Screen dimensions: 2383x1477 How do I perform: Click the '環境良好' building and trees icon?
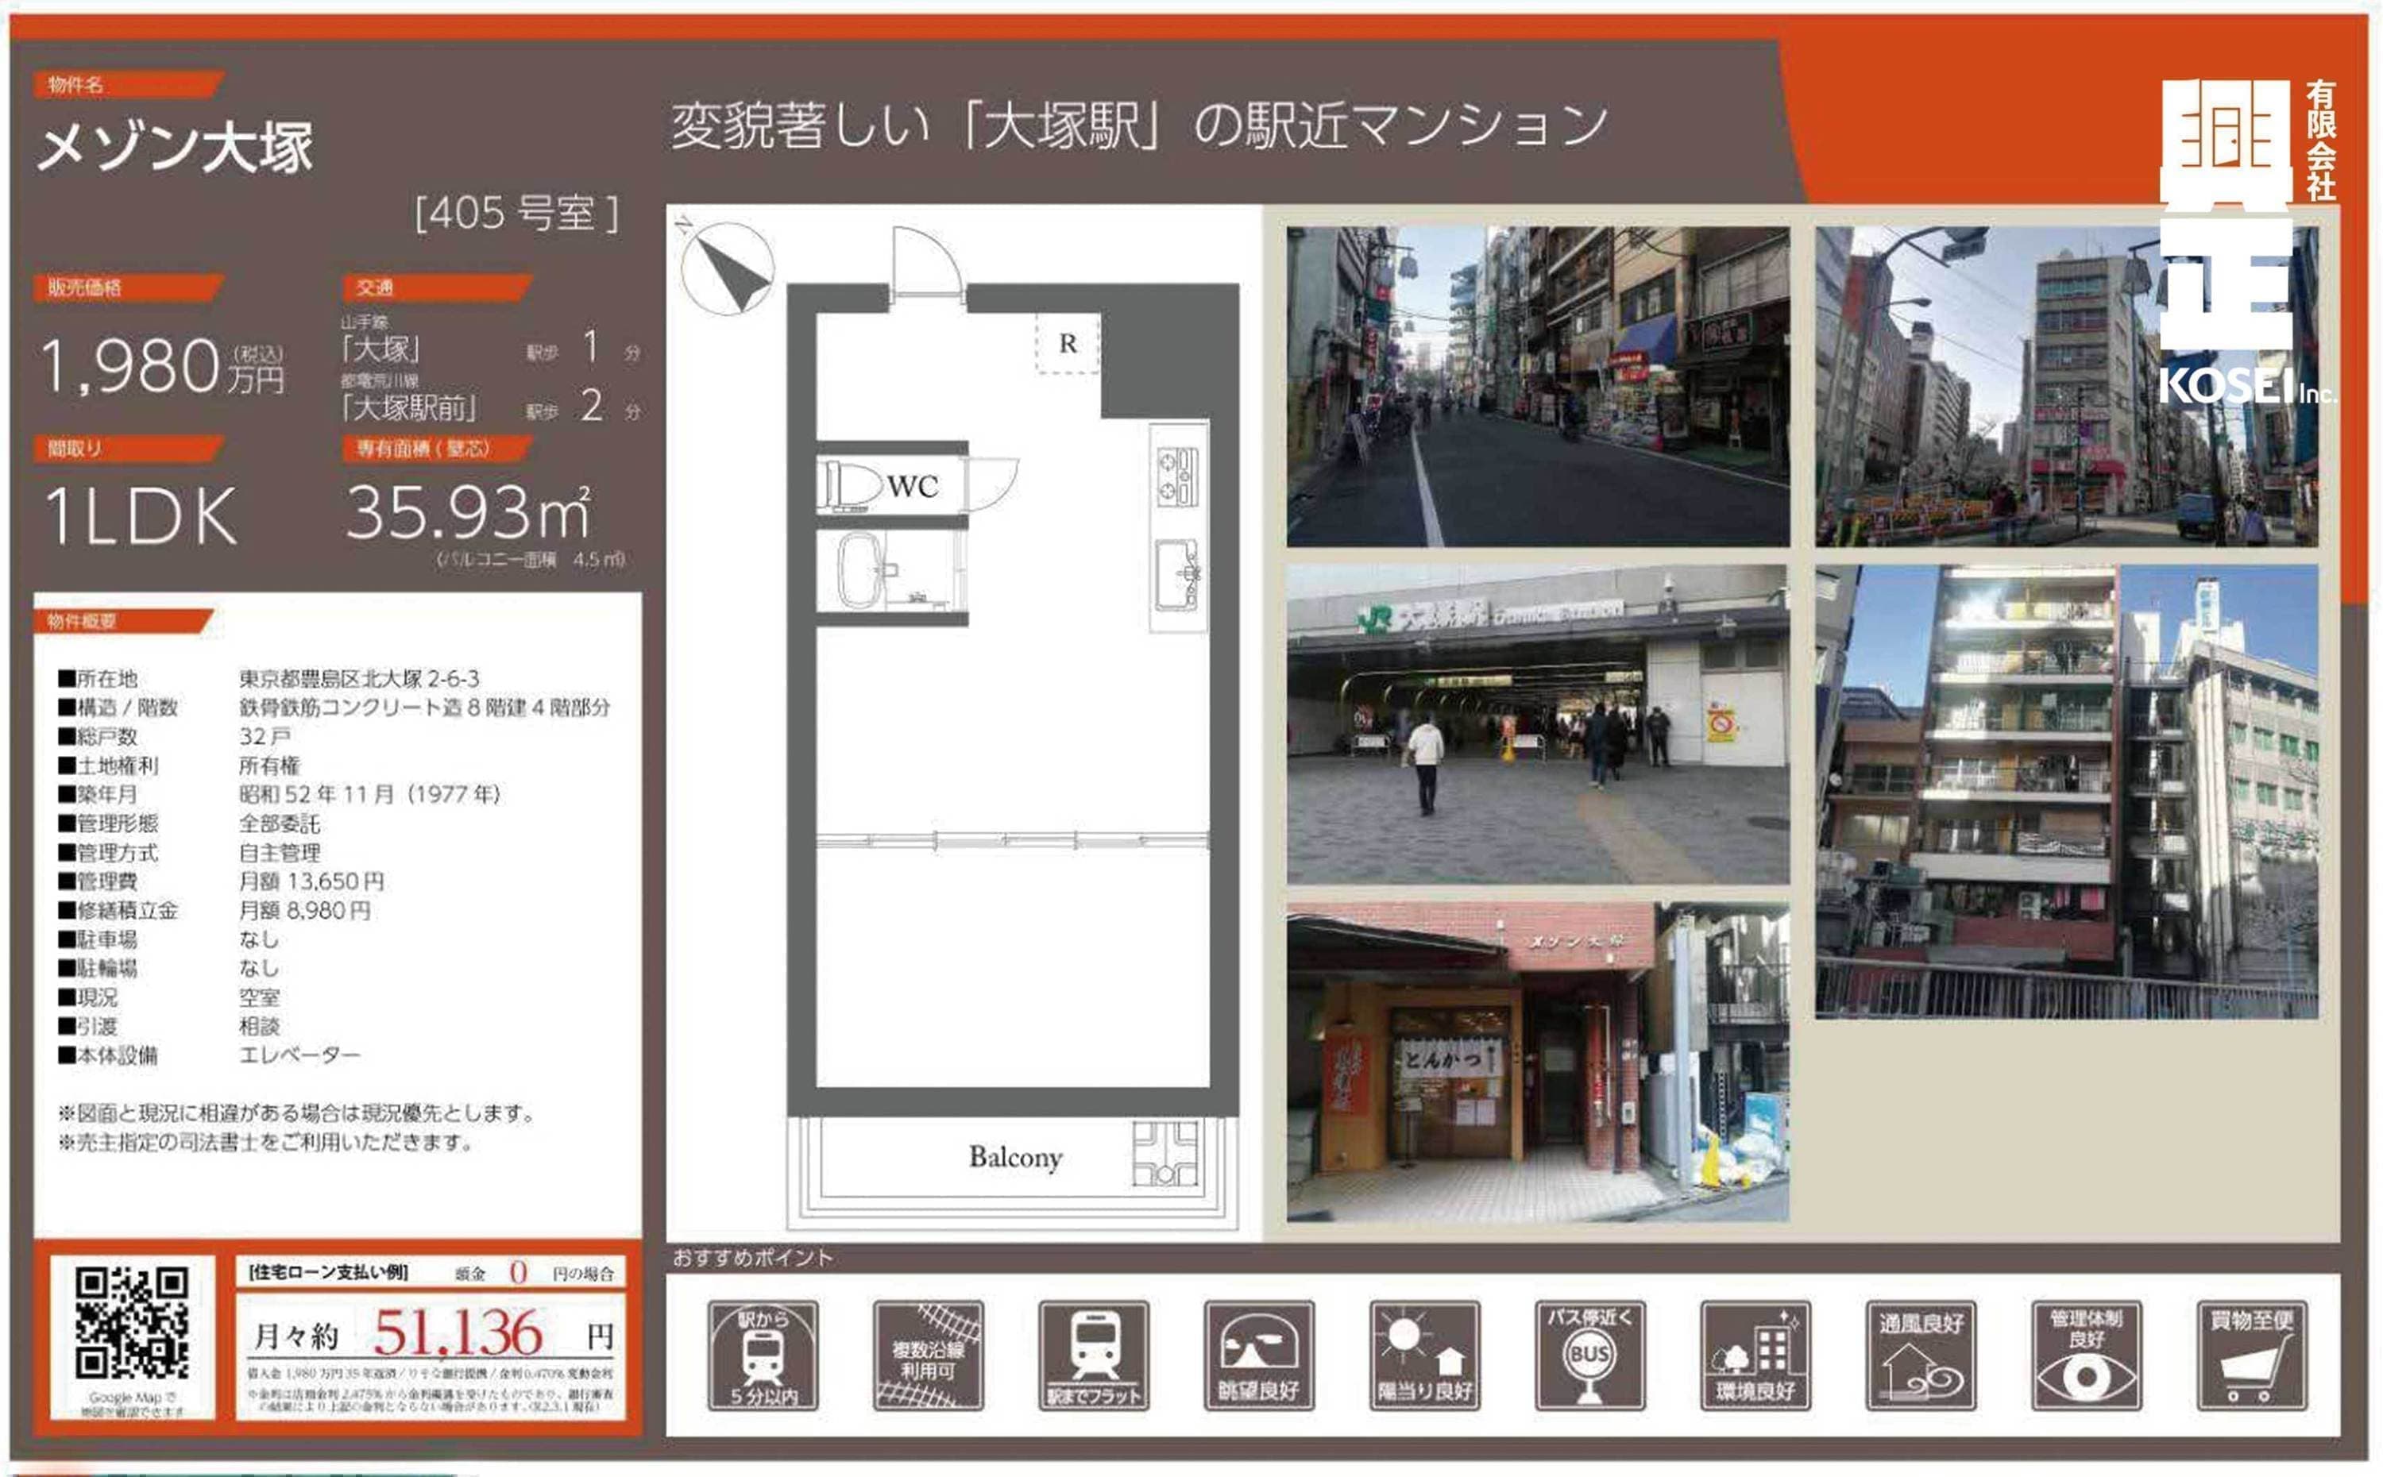[x=1755, y=1355]
